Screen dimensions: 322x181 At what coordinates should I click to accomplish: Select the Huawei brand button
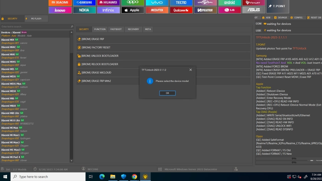click(x=108, y=3)
